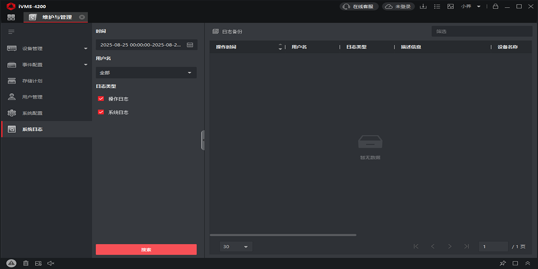Open the download icon in the title bar
Image resolution: width=538 pixels, height=269 pixels.
point(423,7)
